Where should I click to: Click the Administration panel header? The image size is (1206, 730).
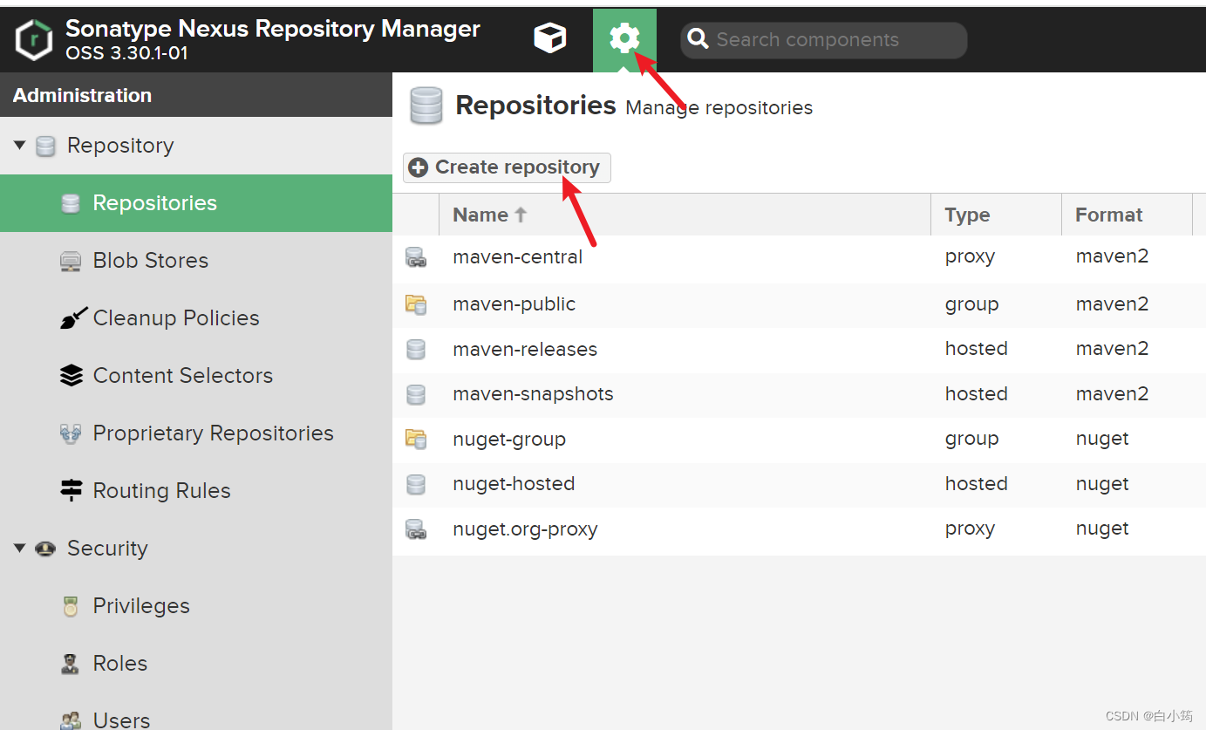pyautogui.click(x=196, y=95)
